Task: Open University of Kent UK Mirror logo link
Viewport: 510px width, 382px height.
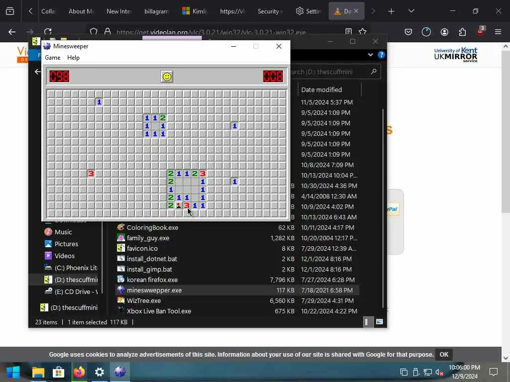Action: (456, 55)
